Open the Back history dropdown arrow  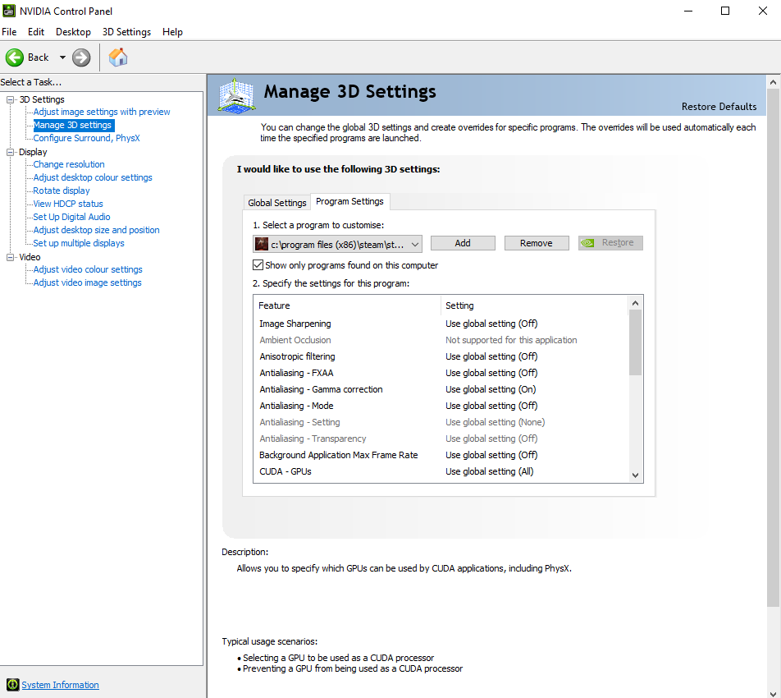click(x=62, y=57)
